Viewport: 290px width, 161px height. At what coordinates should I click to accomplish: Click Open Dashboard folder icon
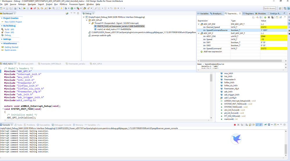67,14
